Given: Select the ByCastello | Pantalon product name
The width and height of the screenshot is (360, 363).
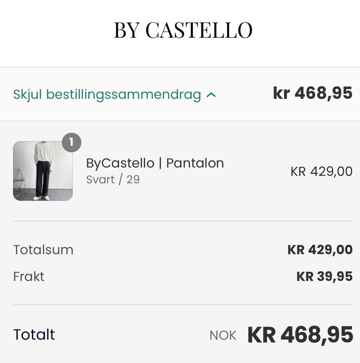Looking at the screenshot, I should click(155, 163).
